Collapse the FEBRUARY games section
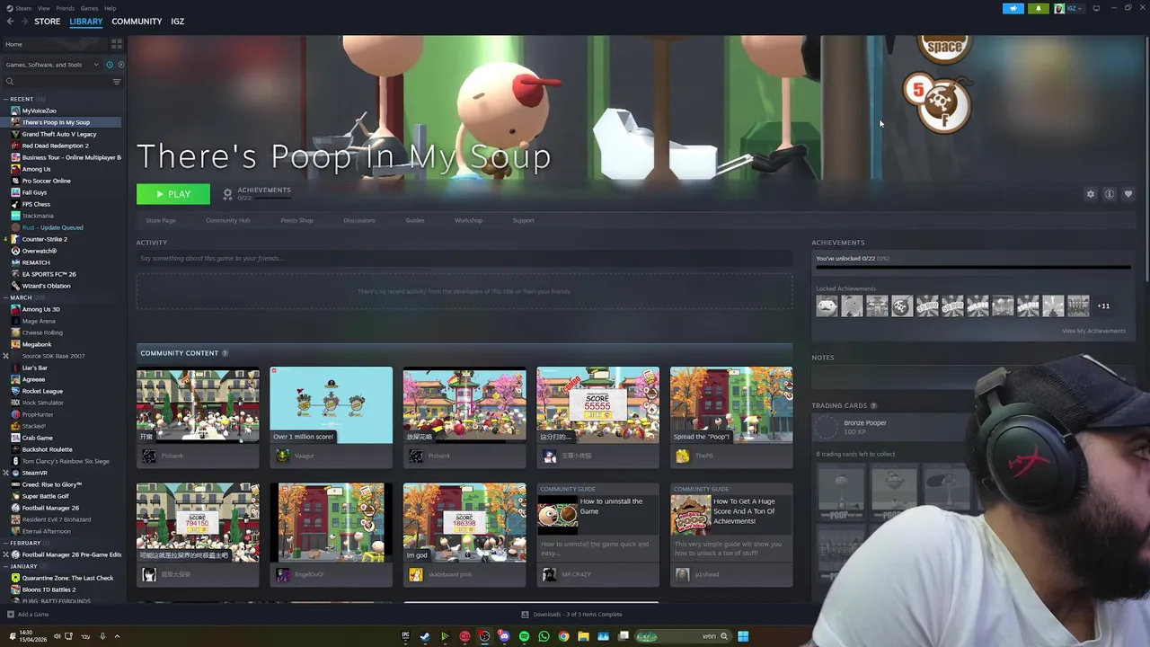 (24, 543)
